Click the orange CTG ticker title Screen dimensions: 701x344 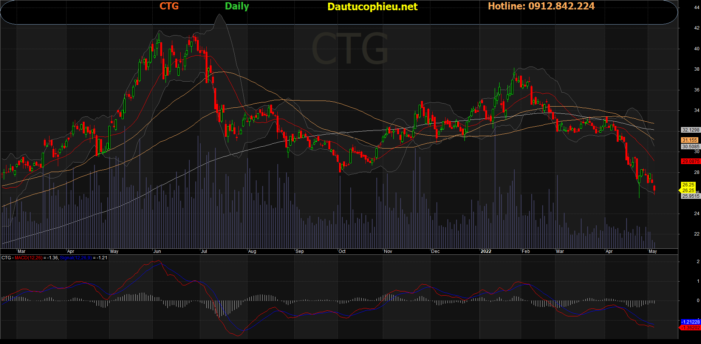coord(169,6)
